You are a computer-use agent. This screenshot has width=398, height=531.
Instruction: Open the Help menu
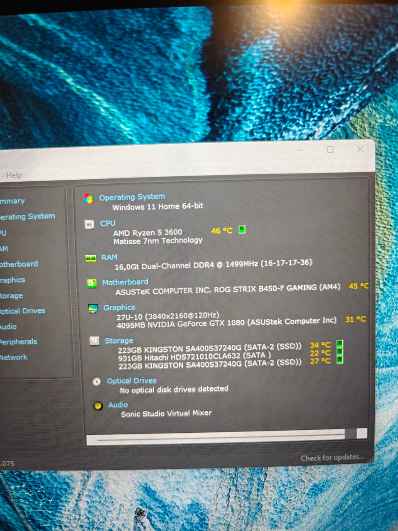click(14, 175)
